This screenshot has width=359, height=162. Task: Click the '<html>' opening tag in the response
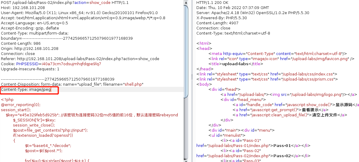click(x=204, y=43)
